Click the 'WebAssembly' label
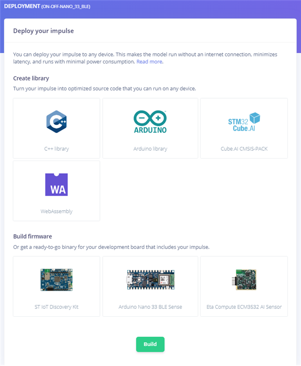301x366 pixels. pyautogui.click(x=56, y=211)
